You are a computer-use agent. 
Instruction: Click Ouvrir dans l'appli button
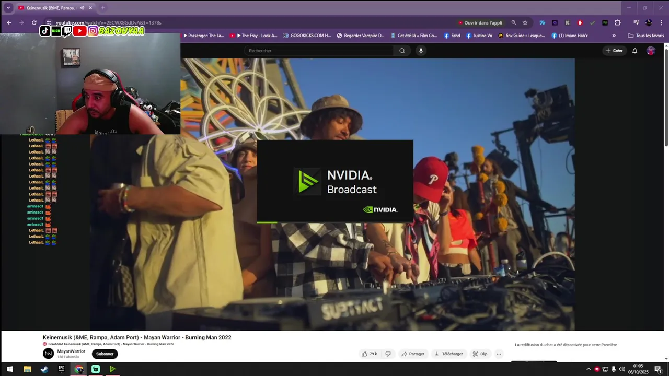click(480, 22)
